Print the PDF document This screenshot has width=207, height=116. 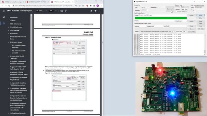pyautogui.click(x=95, y=11)
